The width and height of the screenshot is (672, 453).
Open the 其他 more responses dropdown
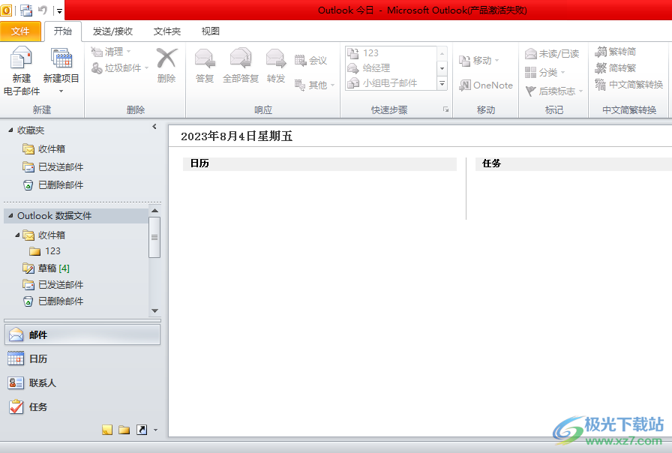coord(314,85)
